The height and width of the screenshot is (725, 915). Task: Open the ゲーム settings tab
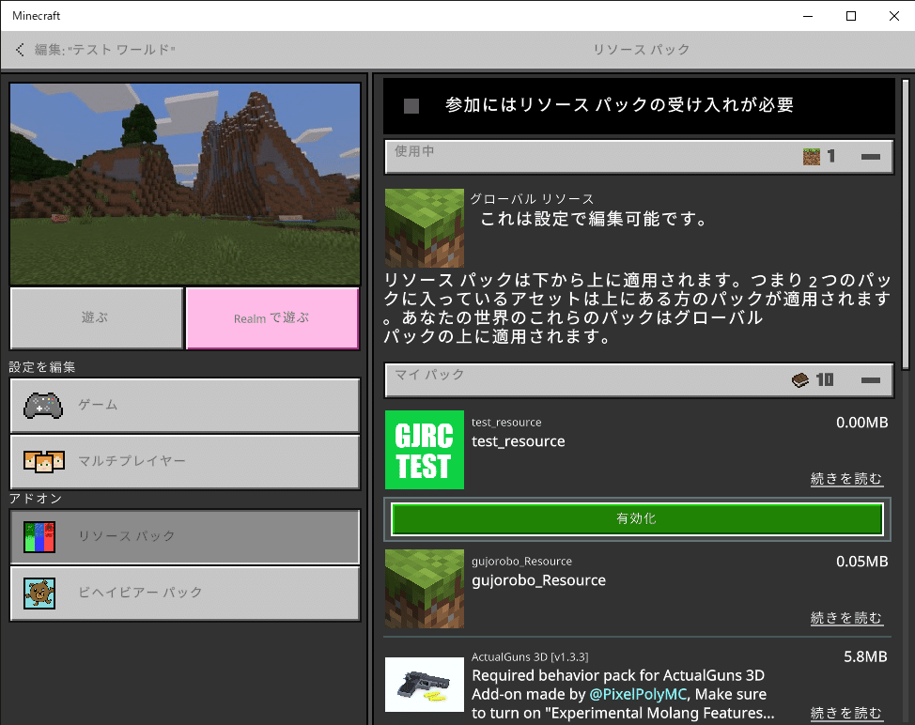point(185,406)
